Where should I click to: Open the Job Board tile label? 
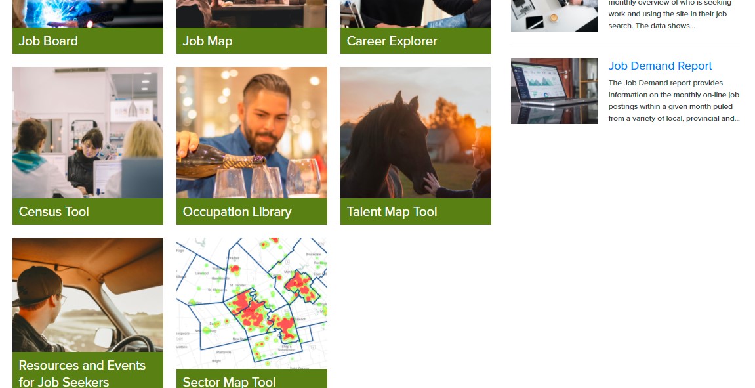point(88,41)
